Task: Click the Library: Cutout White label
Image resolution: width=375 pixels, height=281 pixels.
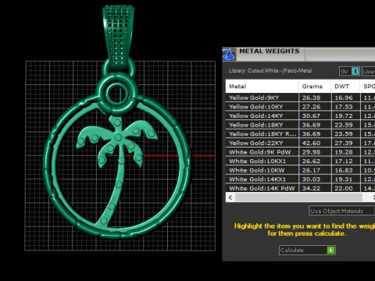Action: (270, 71)
